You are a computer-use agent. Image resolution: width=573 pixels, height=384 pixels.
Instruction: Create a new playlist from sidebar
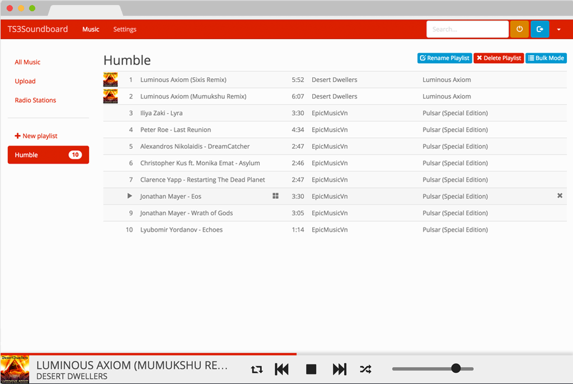[36, 136]
